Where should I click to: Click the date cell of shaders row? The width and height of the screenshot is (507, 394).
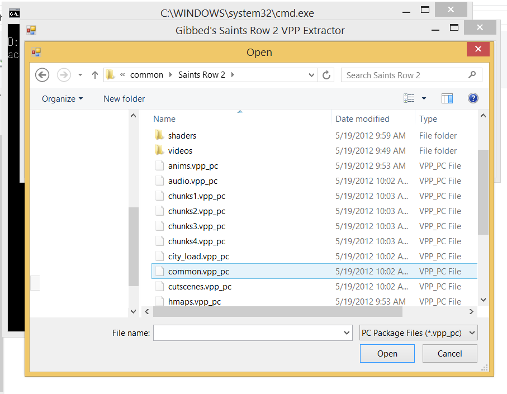point(370,135)
